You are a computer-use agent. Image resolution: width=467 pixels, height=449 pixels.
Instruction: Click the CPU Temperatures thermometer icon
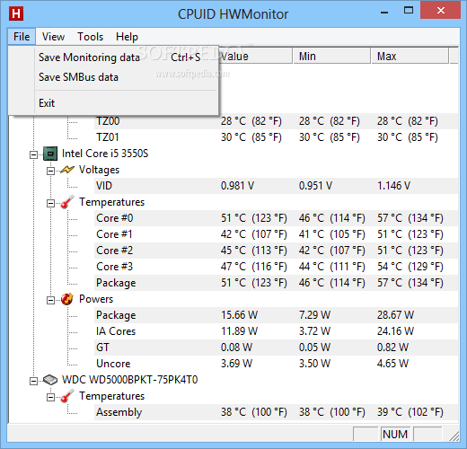click(x=67, y=202)
